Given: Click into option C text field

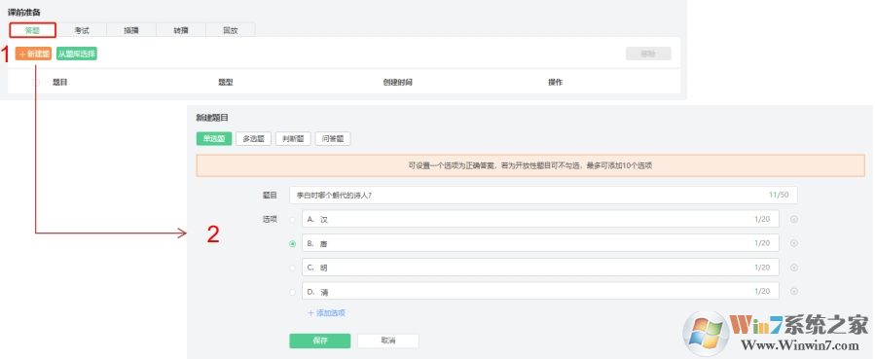Looking at the screenshot, I should (x=540, y=267).
